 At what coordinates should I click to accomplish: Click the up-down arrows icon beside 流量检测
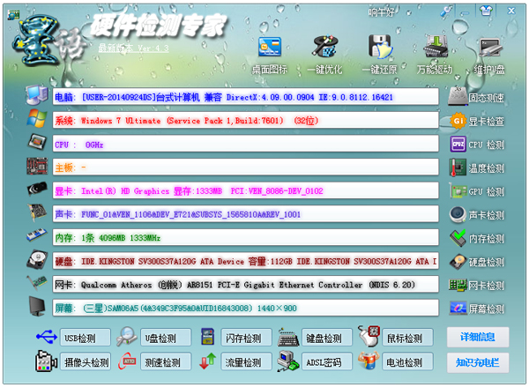pyautogui.click(x=207, y=361)
